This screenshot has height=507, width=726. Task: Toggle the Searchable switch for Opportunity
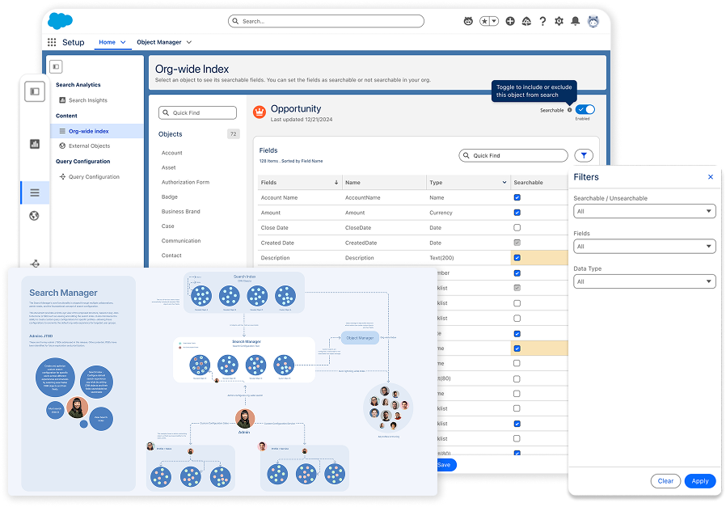[585, 109]
